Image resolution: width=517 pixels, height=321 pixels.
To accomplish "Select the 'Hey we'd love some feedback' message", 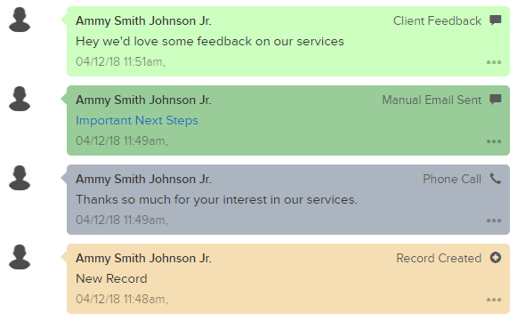I will [210, 42].
